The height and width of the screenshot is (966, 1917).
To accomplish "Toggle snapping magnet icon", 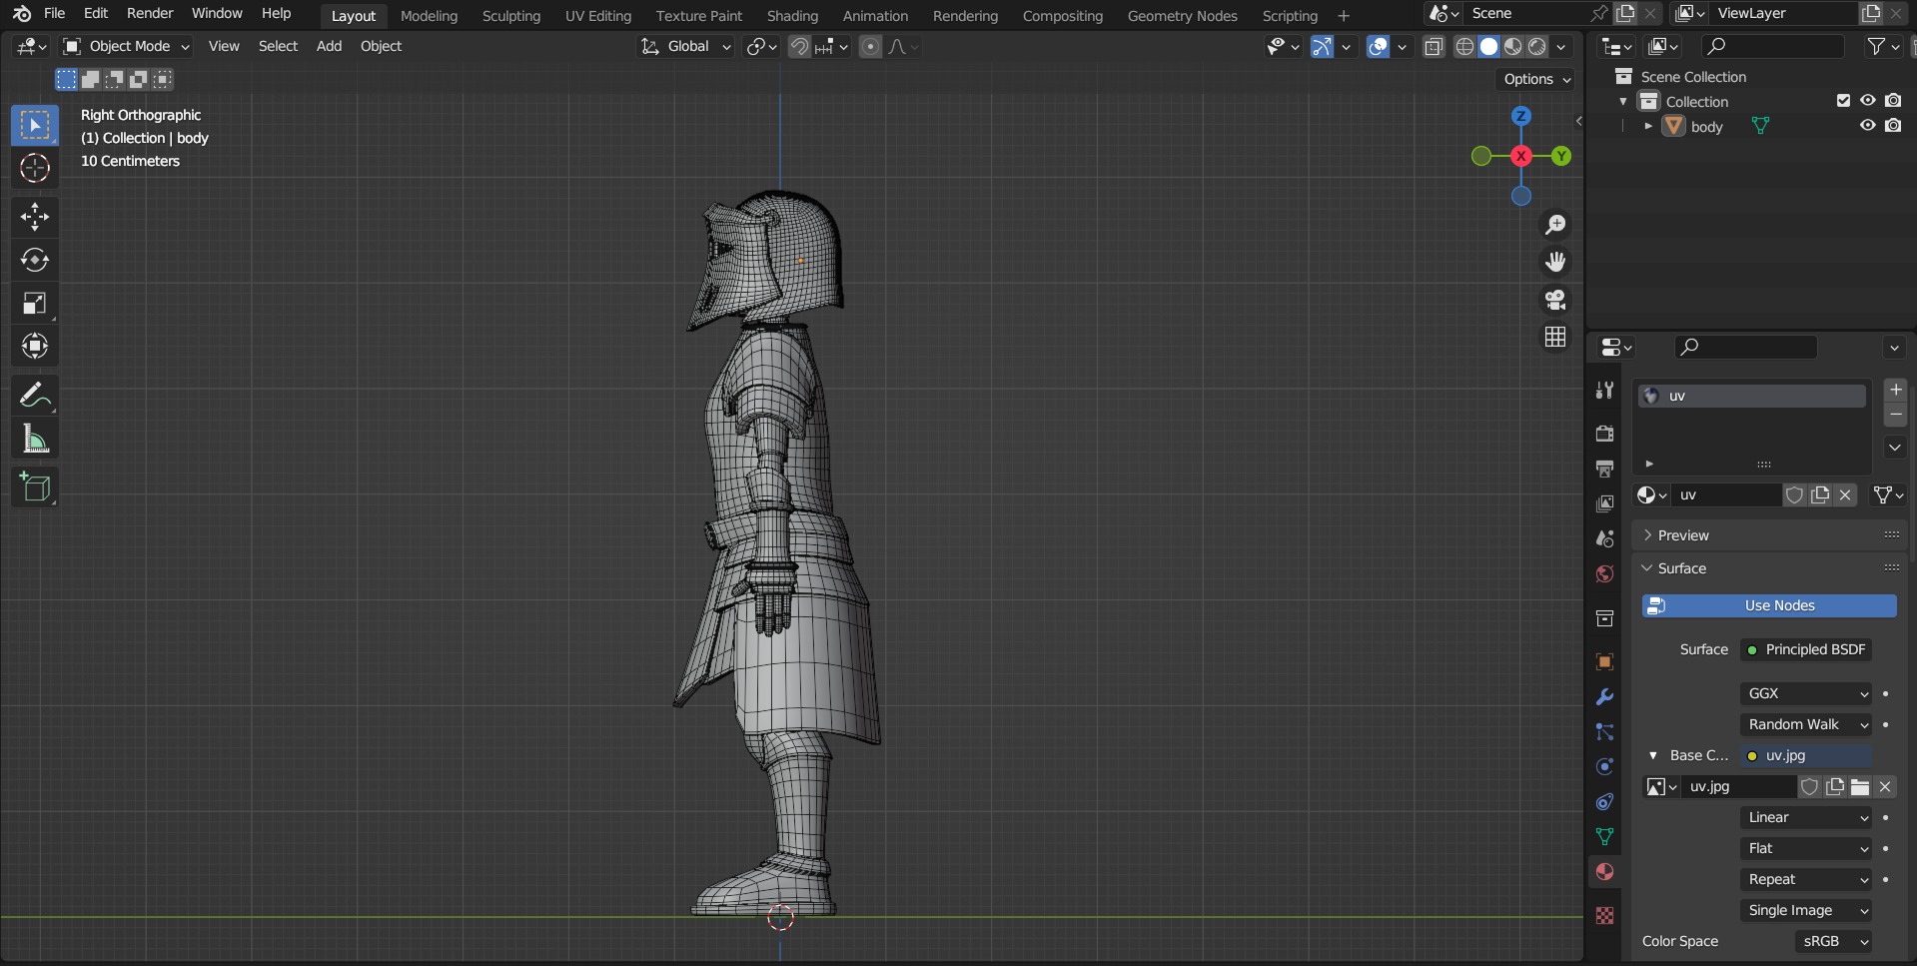I will pos(799,47).
